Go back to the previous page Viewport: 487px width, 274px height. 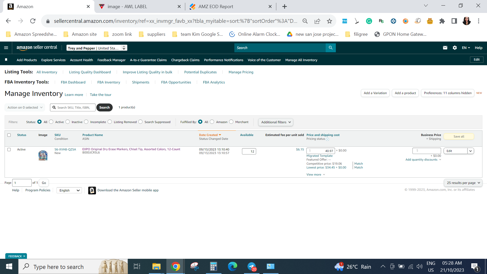pos(8,21)
